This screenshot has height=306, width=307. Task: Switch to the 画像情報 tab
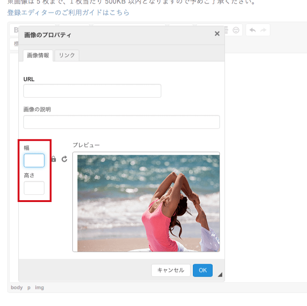(x=38, y=55)
